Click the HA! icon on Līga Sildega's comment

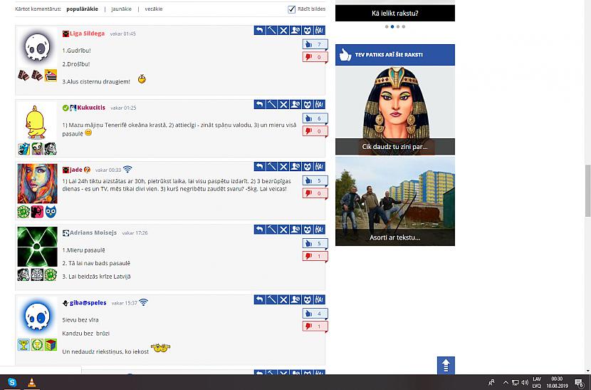(319, 31)
